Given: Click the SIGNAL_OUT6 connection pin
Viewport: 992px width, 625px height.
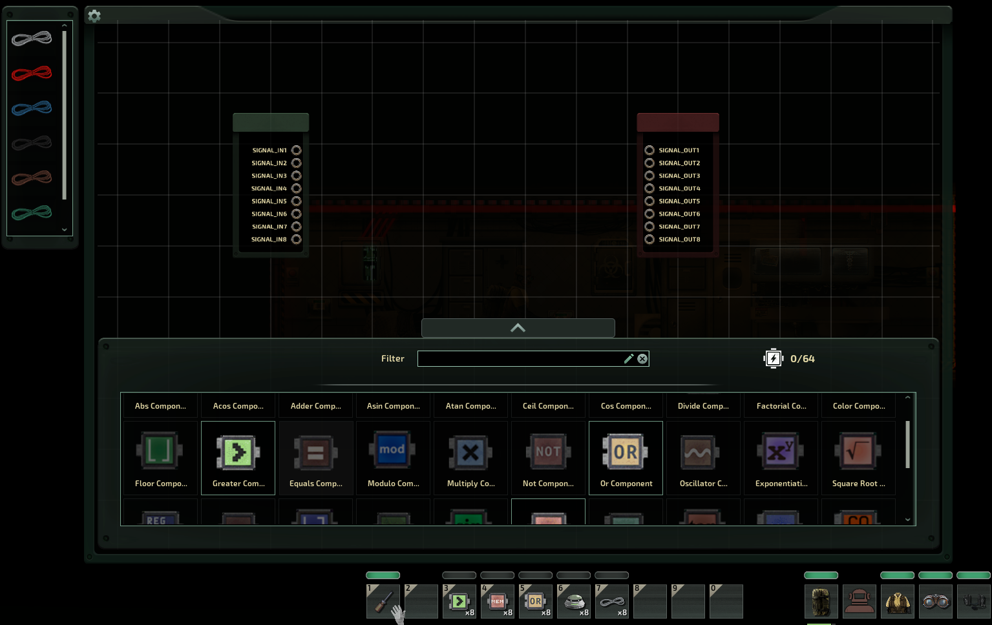Looking at the screenshot, I should [649, 214].
